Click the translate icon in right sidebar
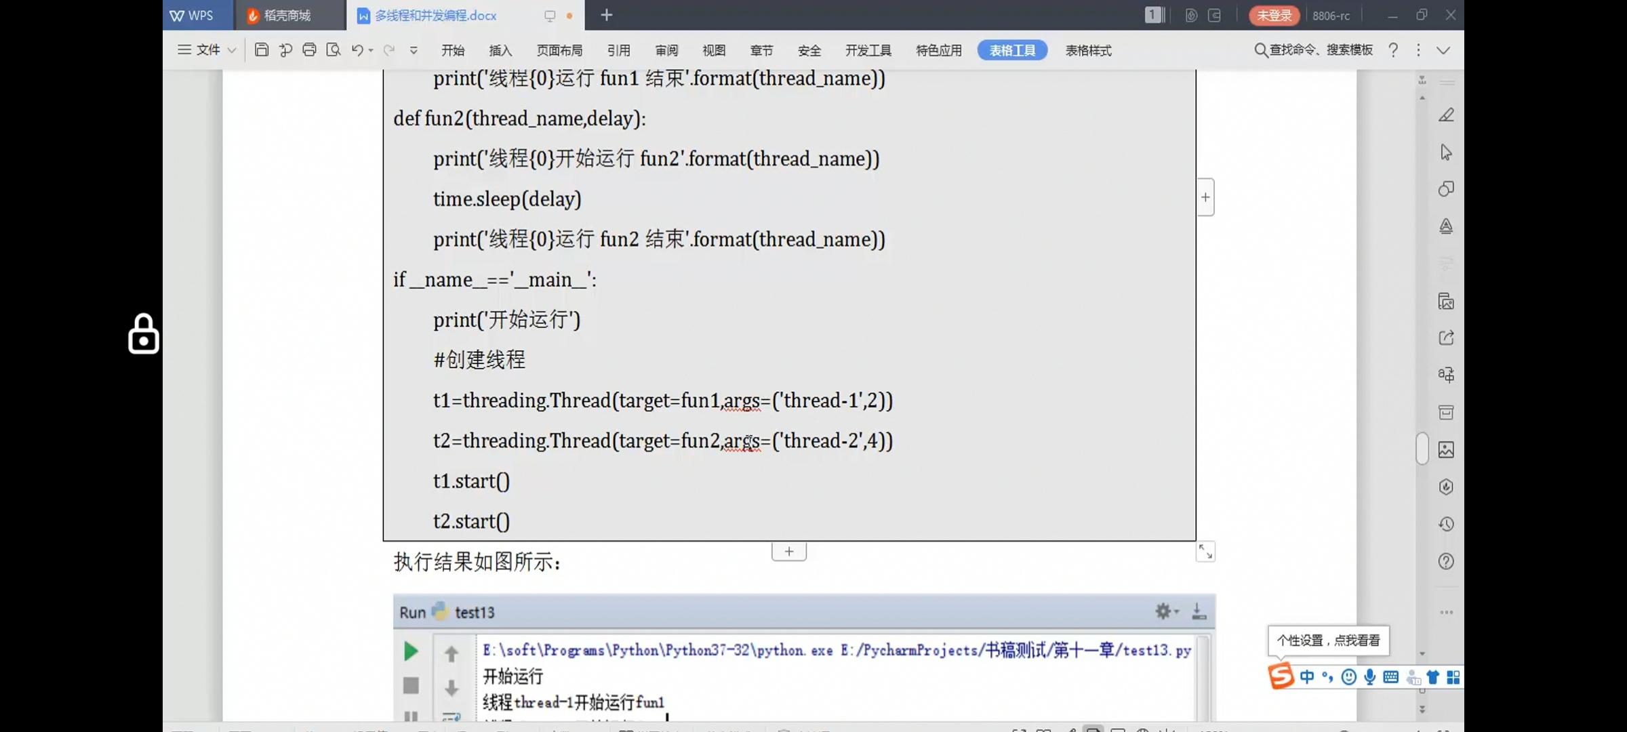Viewport: 1627px width, 732px height. [1446, 375]
